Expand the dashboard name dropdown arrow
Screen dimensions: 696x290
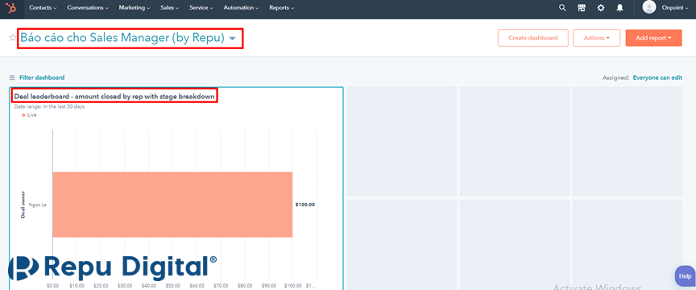click(232, 39)
